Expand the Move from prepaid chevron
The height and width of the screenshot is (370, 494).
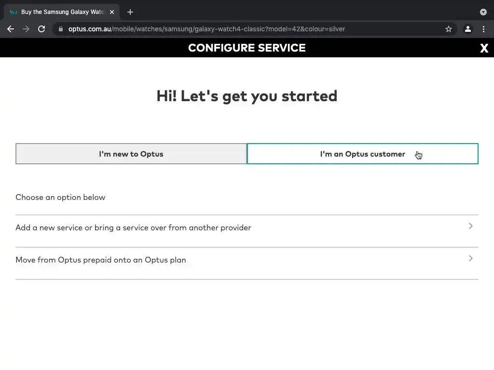click(x=471, y=258)
